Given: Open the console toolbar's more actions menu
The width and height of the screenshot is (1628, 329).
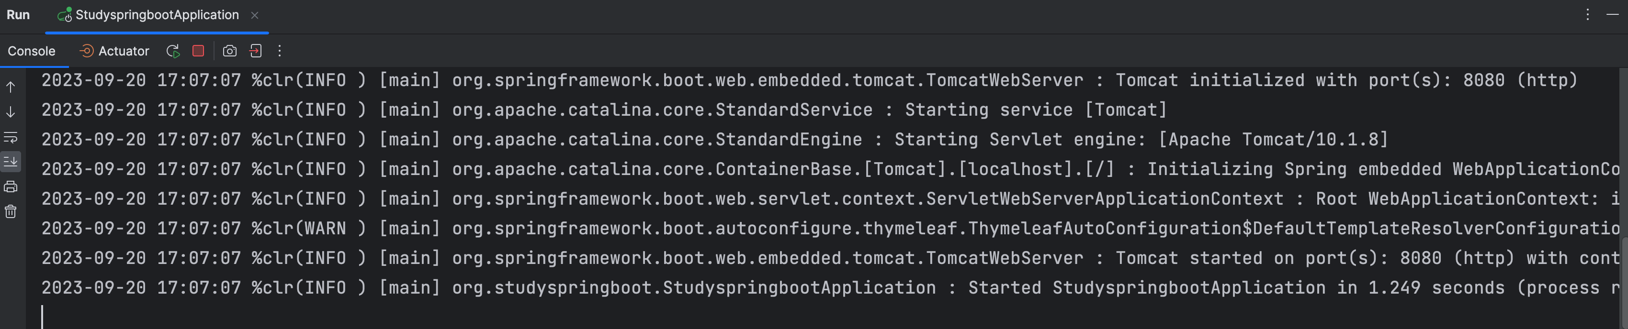Looking at the screenshot, I should pyautogui.click(x=279, y=51).
